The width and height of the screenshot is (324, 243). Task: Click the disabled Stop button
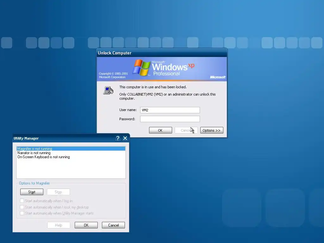[x=58, y=192]
